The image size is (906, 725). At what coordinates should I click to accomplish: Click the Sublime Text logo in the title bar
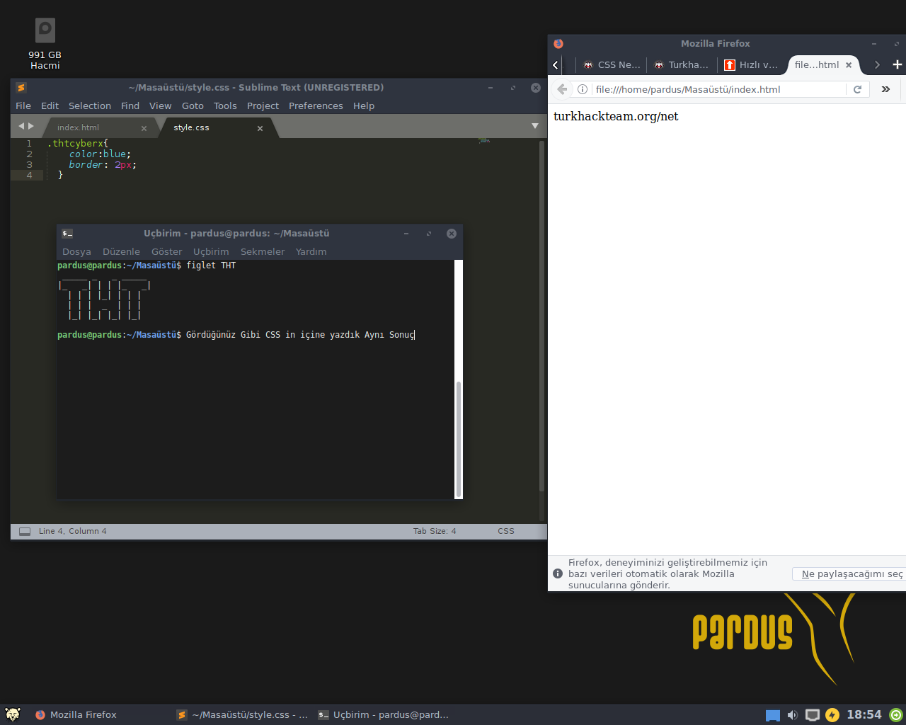coord(21,88)
